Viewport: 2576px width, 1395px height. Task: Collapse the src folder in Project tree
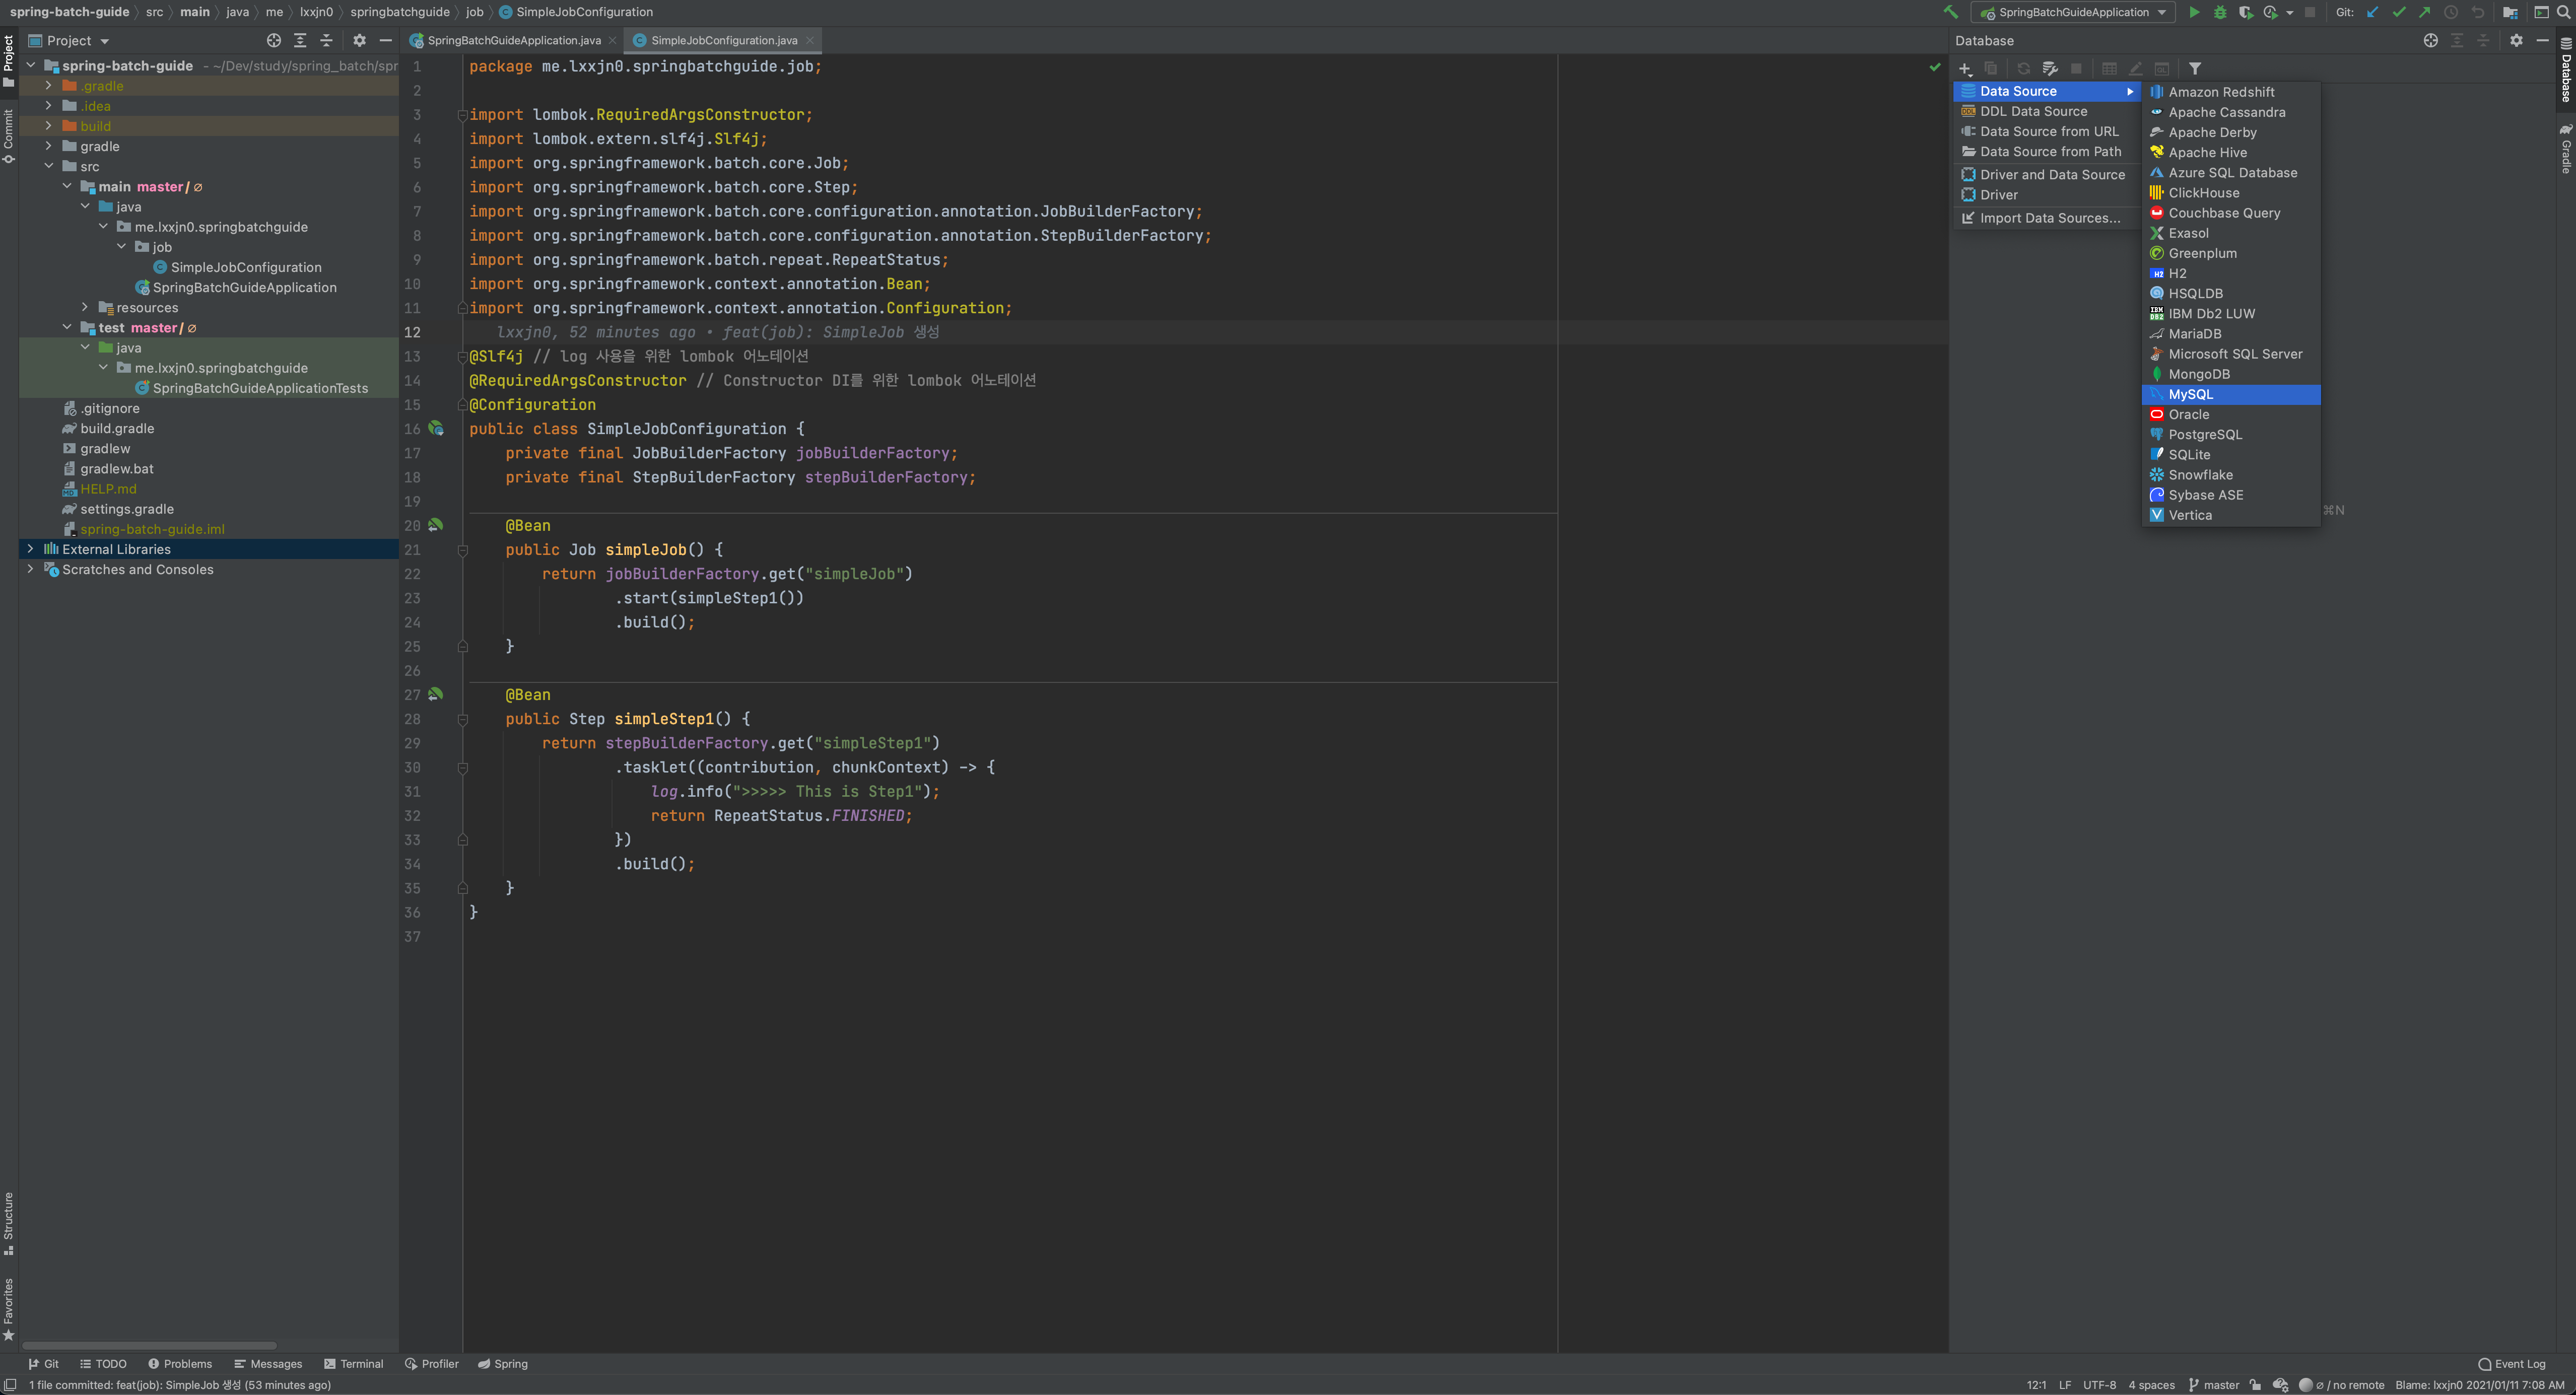[x=48, y=166]
